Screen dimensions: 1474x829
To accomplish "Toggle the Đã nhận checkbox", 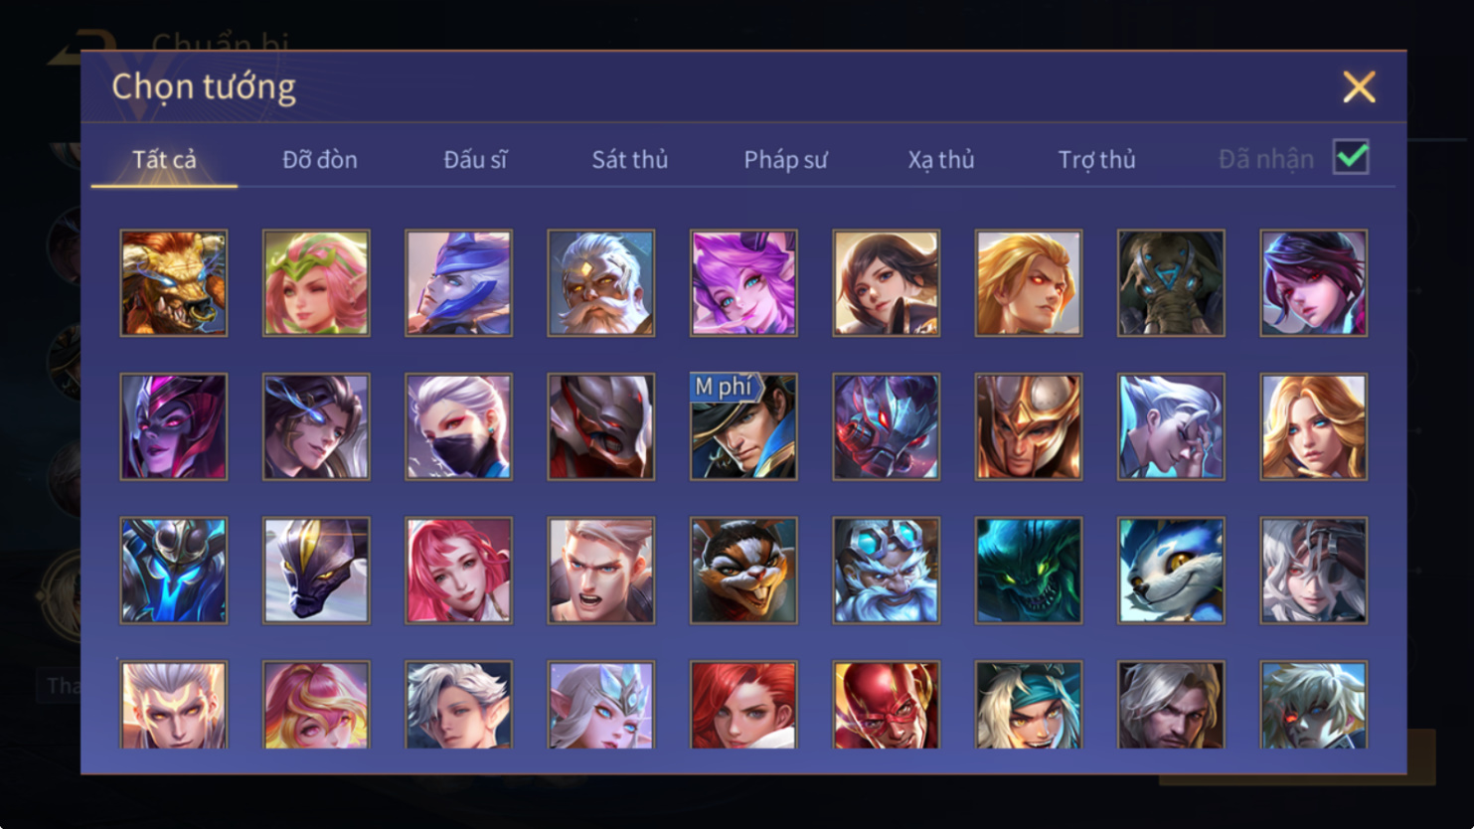I will tap(1351, 157).
